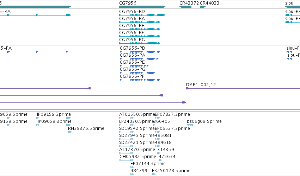300x176 pixels.
Task: Click EP07144.3prime EST label
Action: (x=148, y=164)
